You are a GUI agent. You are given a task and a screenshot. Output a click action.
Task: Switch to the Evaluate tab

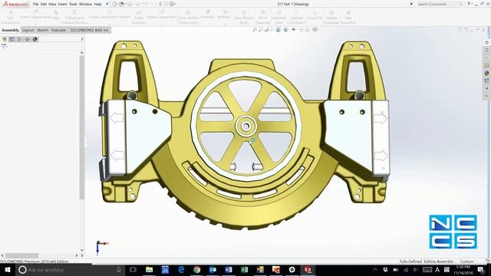[x=58, y=30]
